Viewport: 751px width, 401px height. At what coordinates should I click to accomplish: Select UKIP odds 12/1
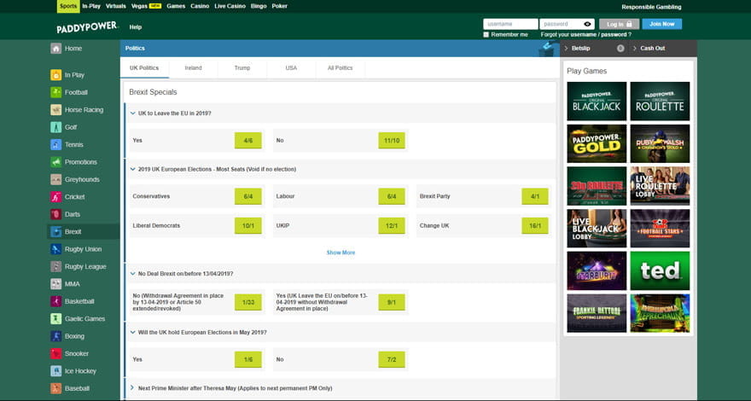(392, 225)
